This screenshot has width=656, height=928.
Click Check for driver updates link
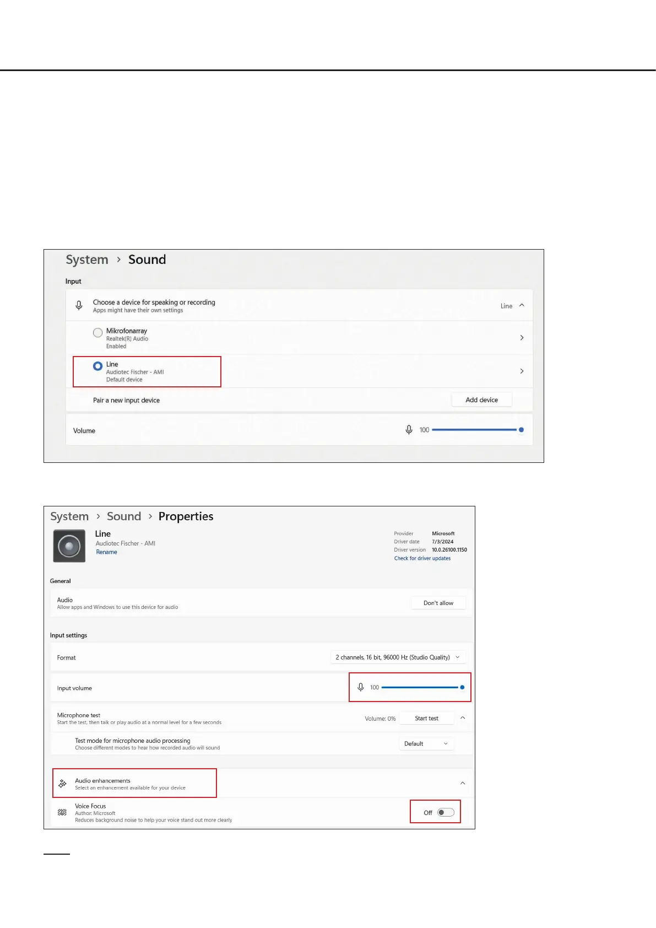[x=422, y=558]
